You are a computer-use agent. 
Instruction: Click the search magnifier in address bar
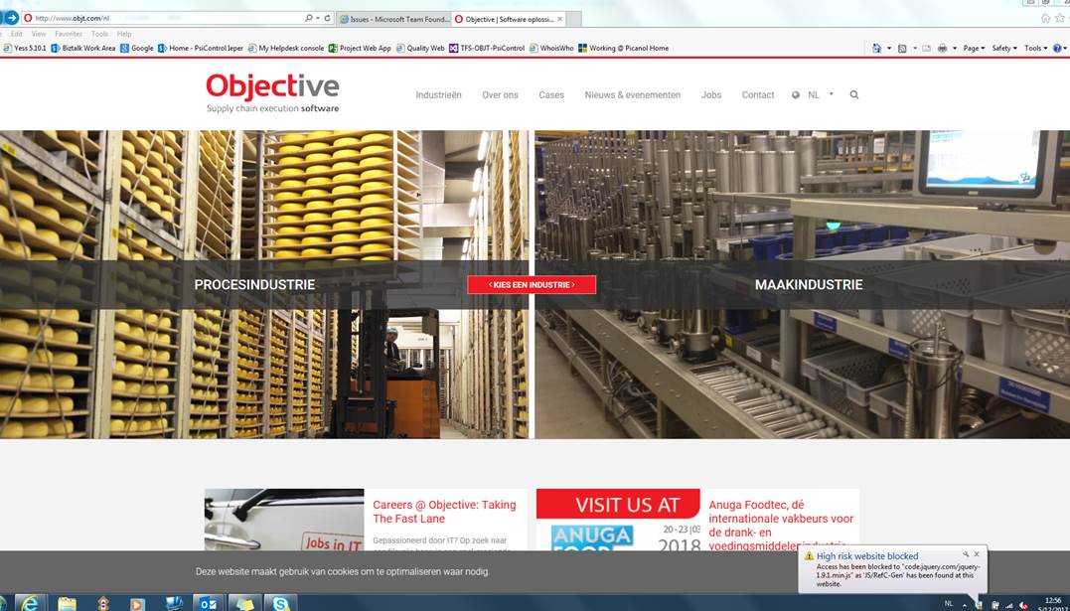(x=308, y=19)
